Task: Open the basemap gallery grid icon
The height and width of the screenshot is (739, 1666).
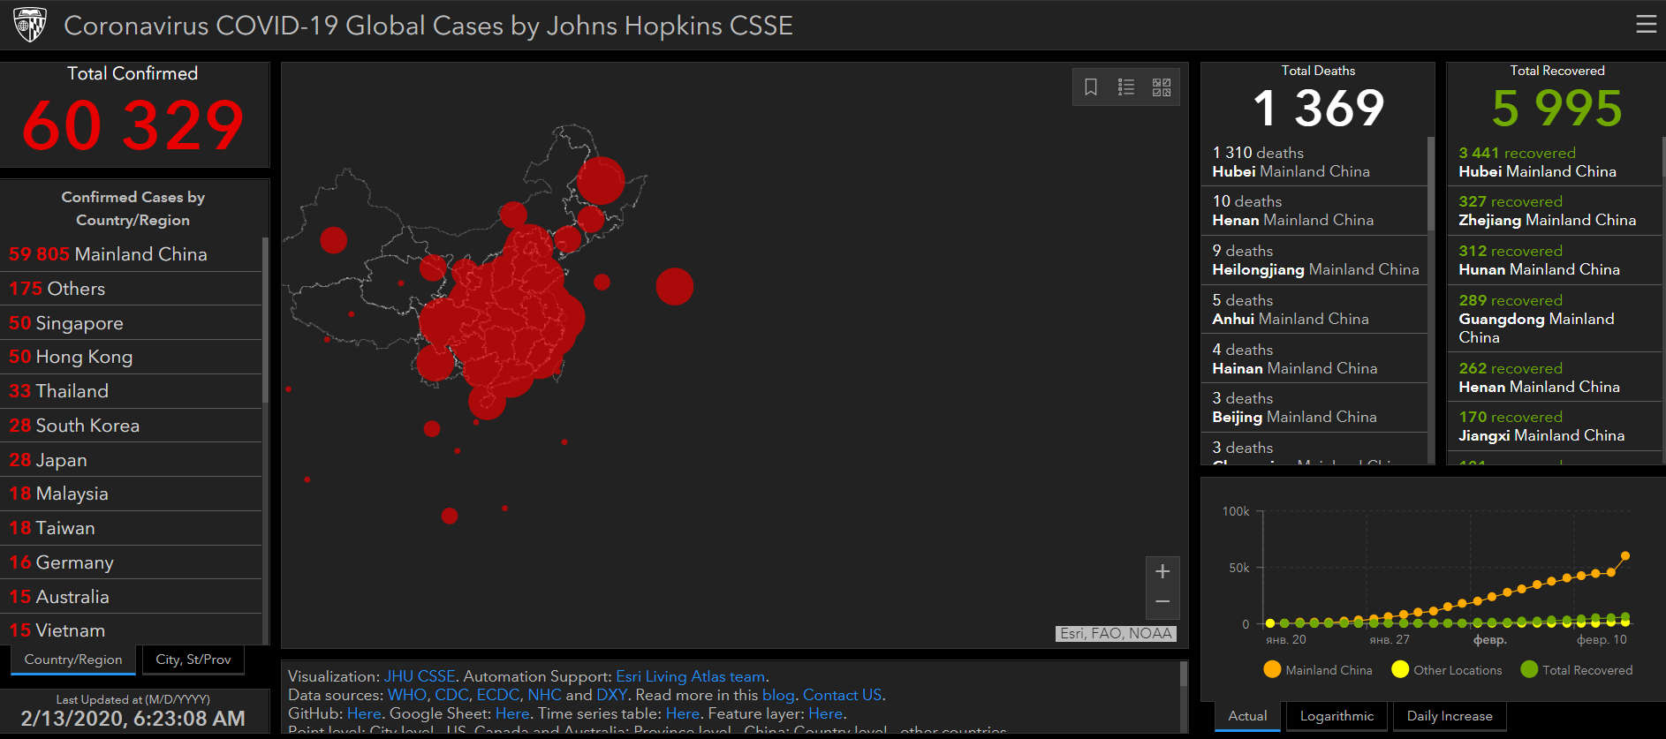Action: point(1162,87)
